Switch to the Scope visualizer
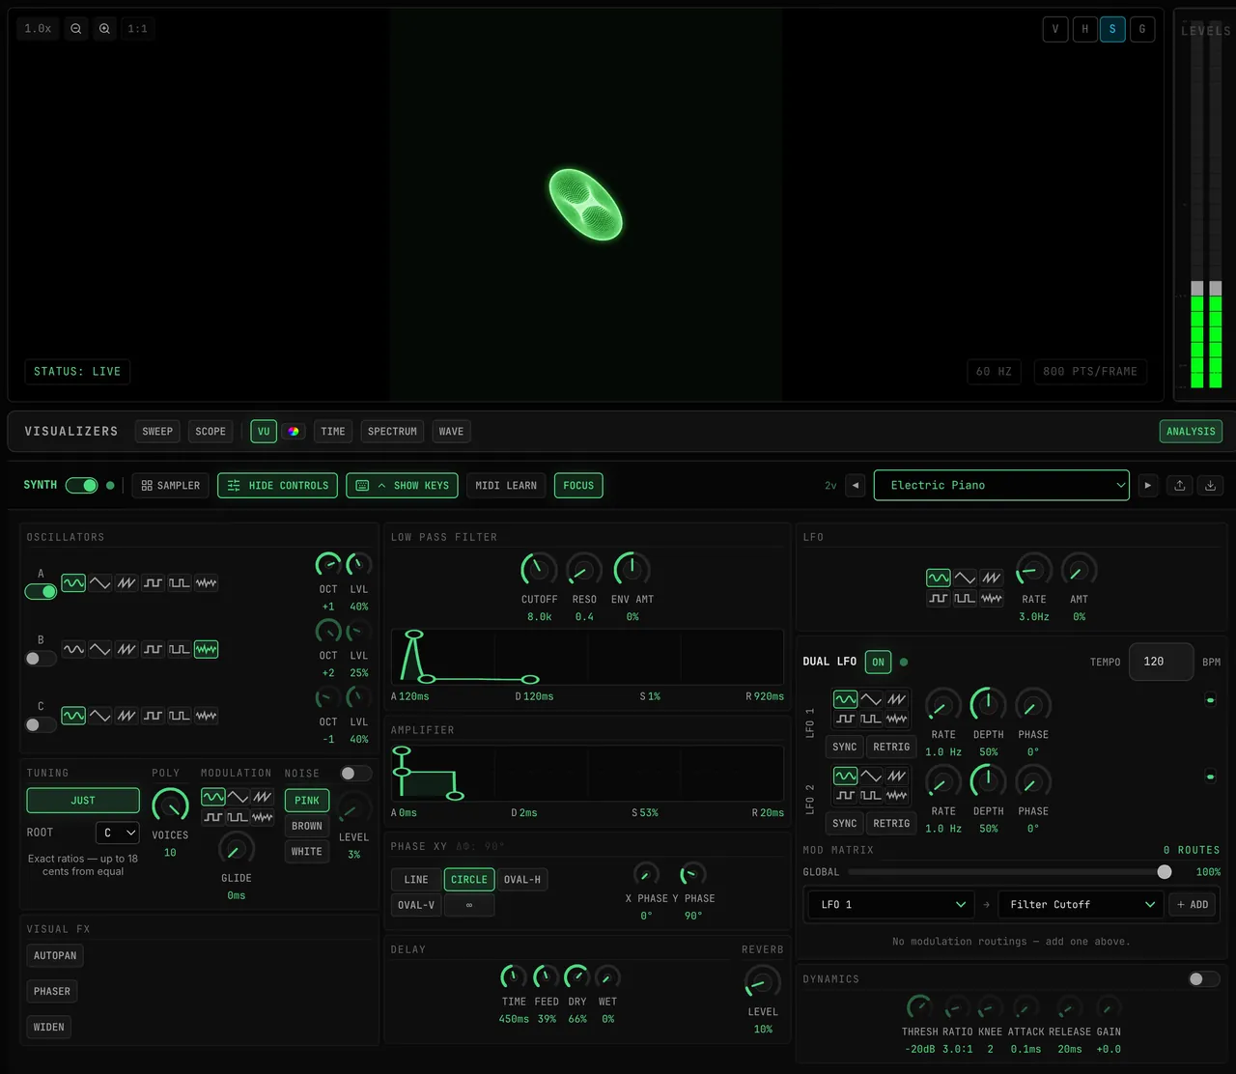Image resolution: width=1236 pixels, height=1074 pixels. click(x=211, y=432)
